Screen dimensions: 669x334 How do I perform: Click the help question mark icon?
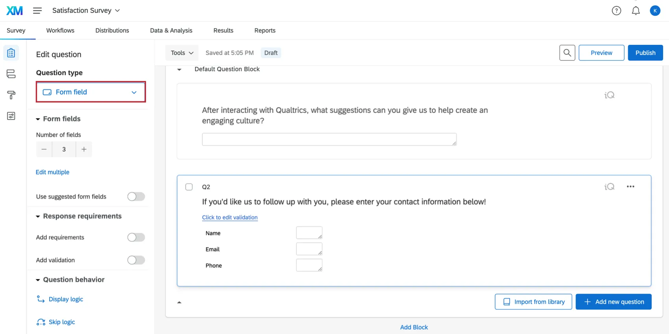pyautogui.click(x=616, y=11)
